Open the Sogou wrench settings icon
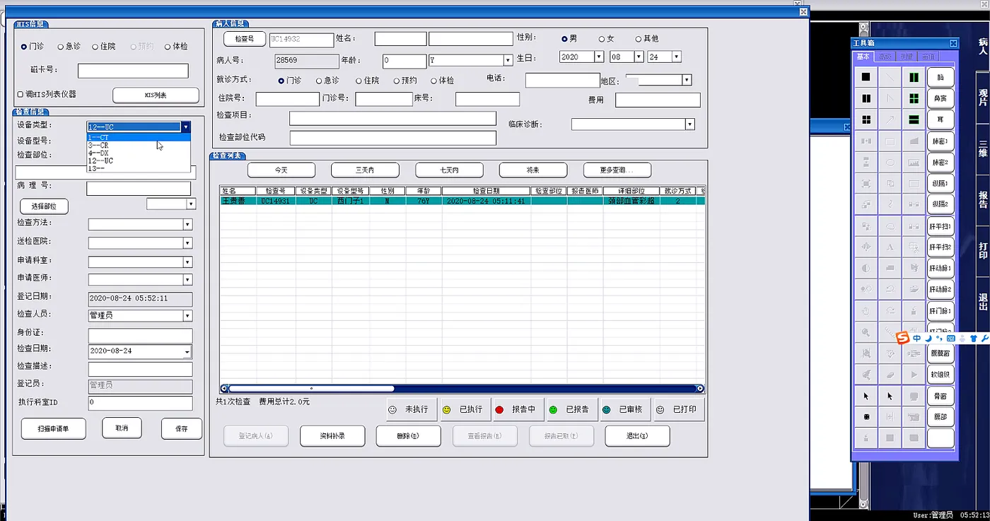Viewport: 990px width, 521px height. coord(984,339)
